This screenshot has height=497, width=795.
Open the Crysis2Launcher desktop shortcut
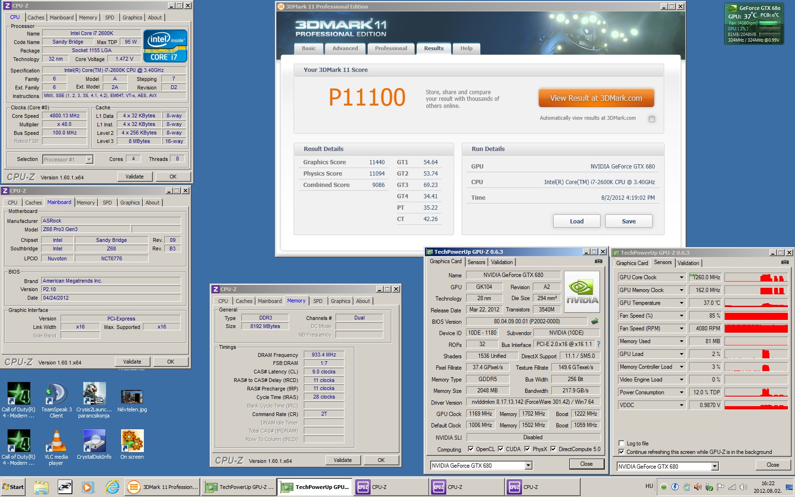94,400
